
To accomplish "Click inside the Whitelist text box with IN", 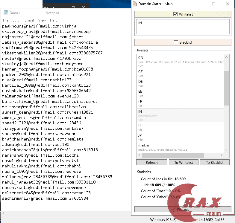I will pos(183,27).
